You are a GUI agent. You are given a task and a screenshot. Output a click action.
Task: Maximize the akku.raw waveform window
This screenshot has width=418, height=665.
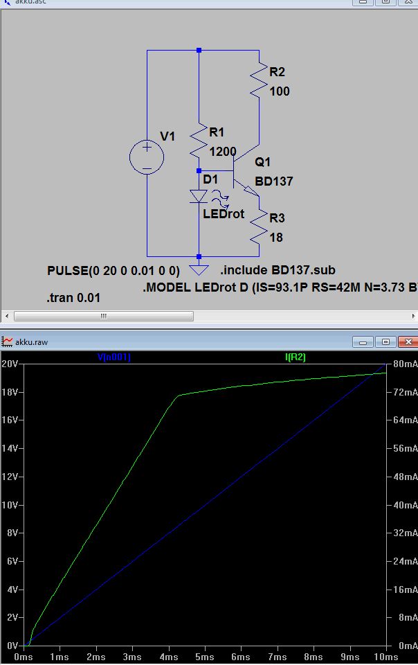click(x=385, y=342)
